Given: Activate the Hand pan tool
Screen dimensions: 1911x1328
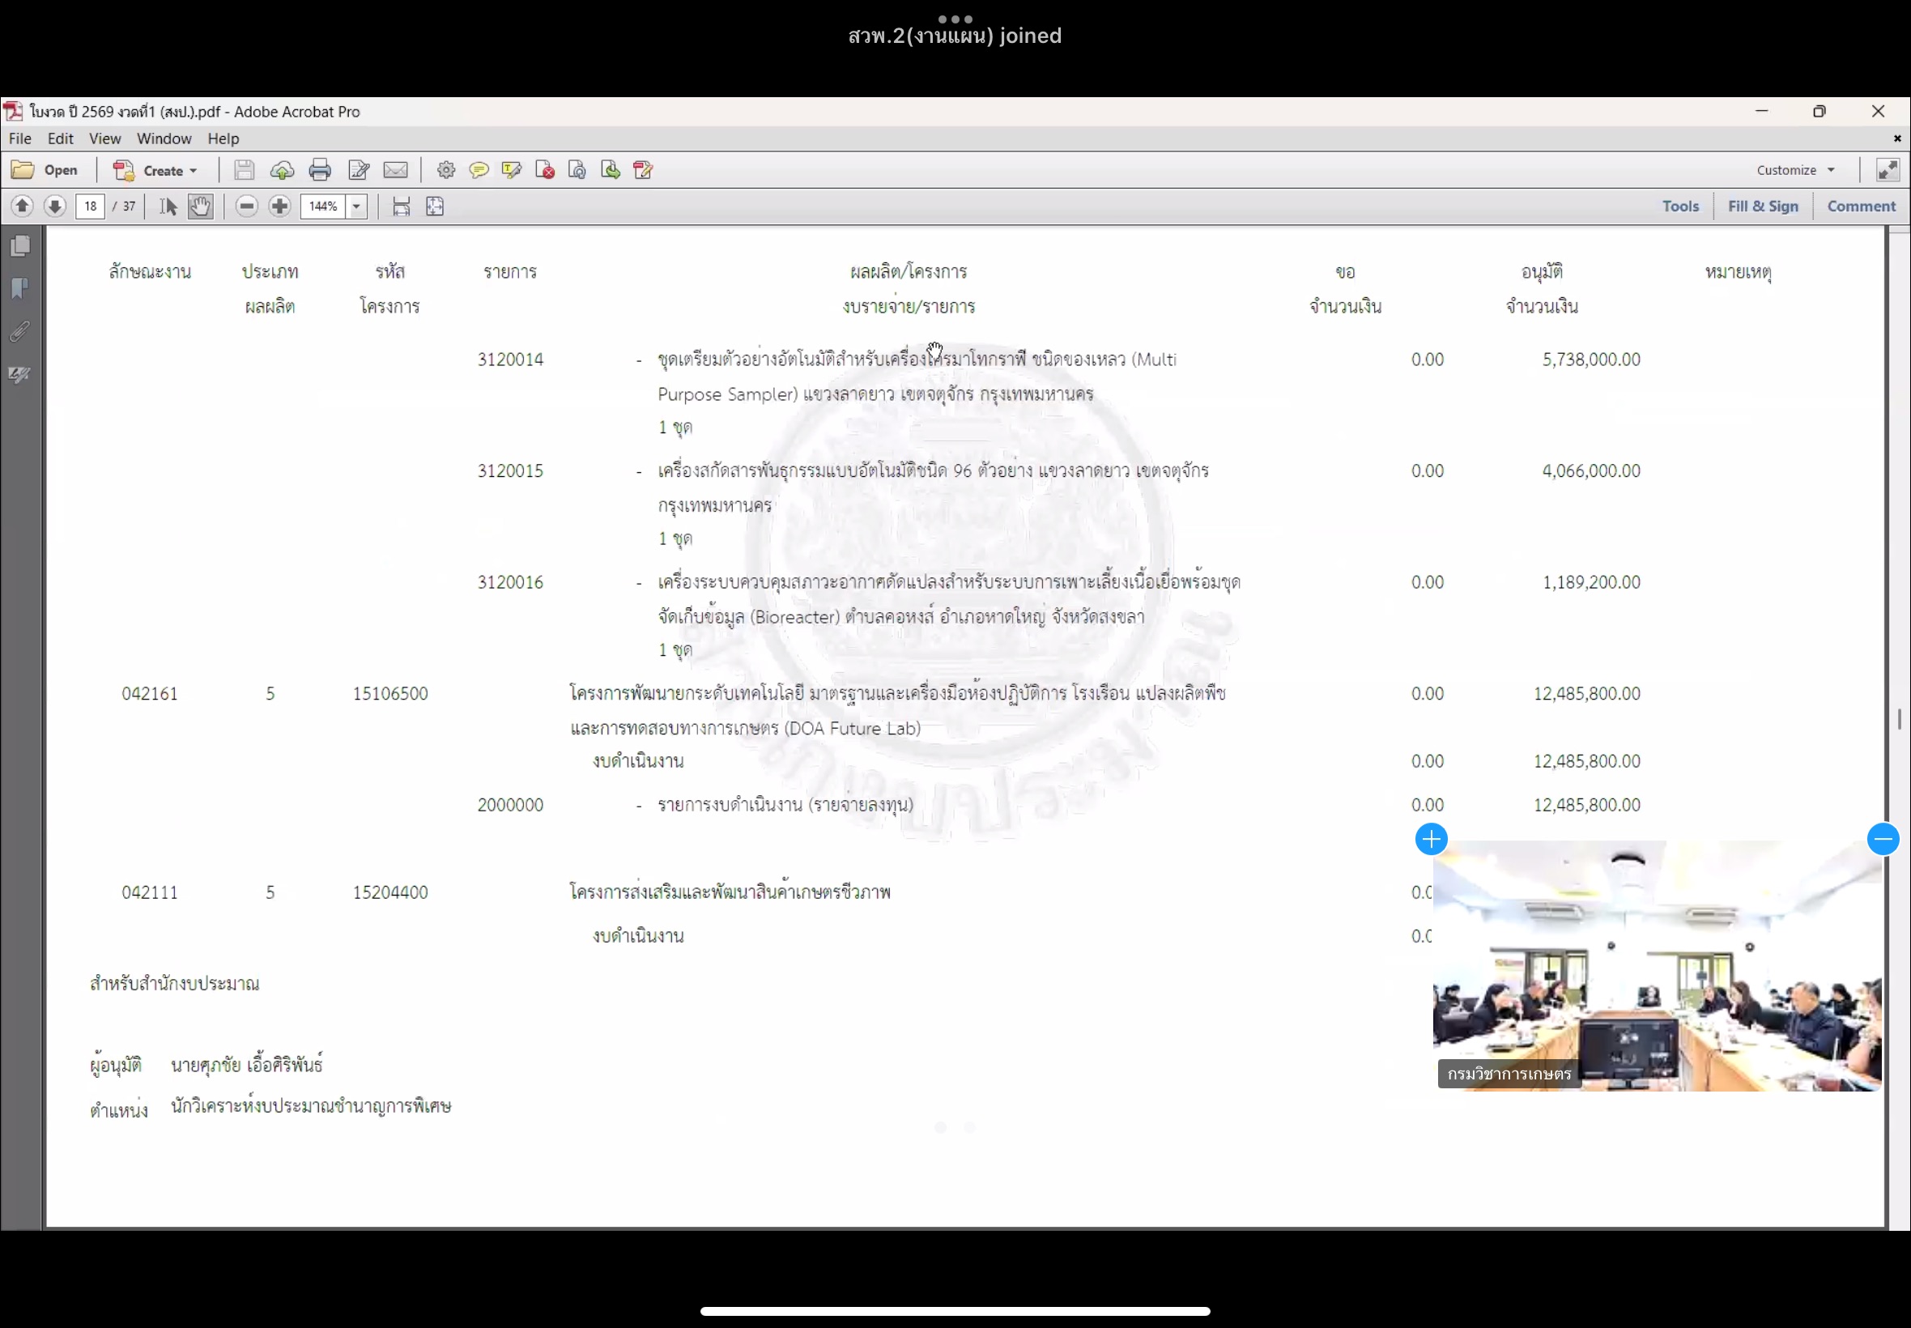Looking at the screenshot, I should 200,206.
